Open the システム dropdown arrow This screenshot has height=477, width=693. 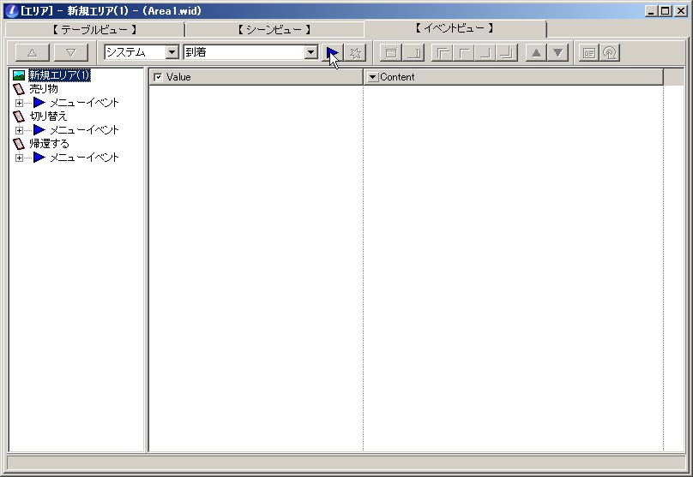coord(172,52)
